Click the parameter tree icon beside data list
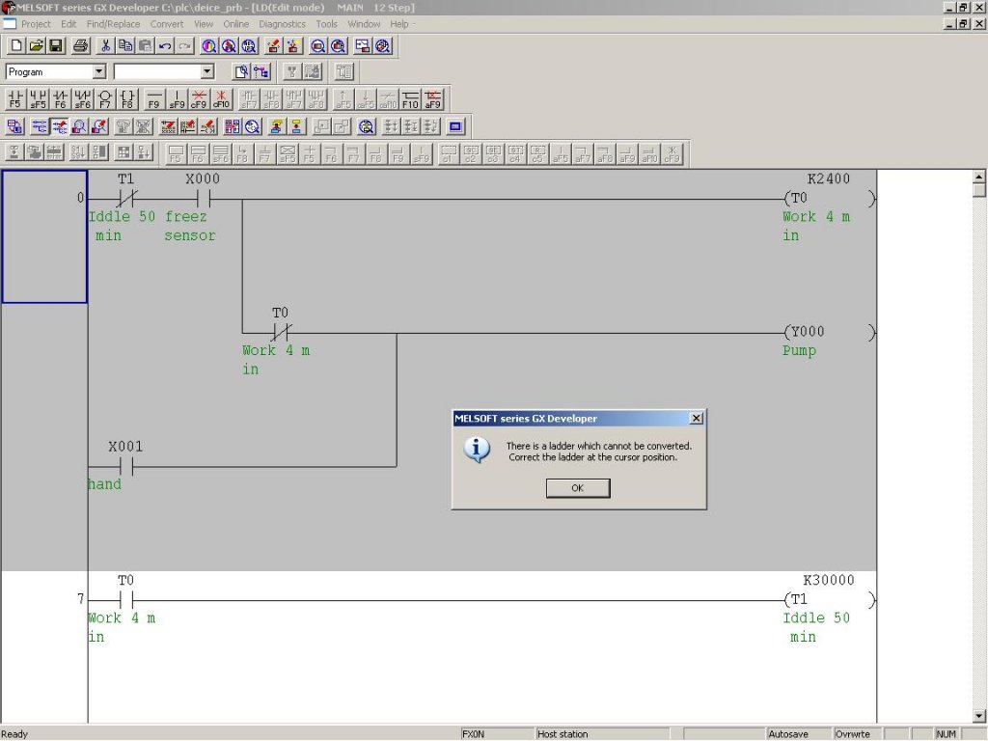 [261, 71]
